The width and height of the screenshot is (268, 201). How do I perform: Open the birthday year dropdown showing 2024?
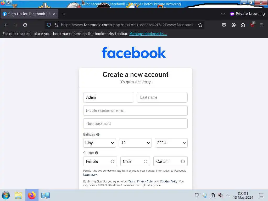click(171, 143)
